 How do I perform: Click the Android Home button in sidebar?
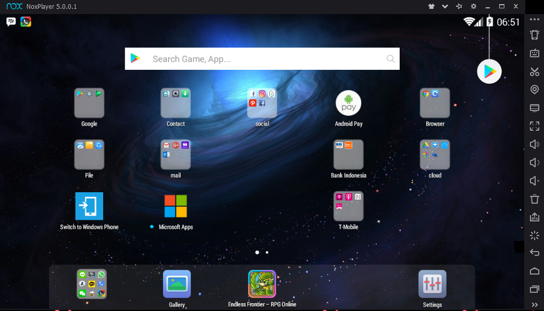click(535, 271)
